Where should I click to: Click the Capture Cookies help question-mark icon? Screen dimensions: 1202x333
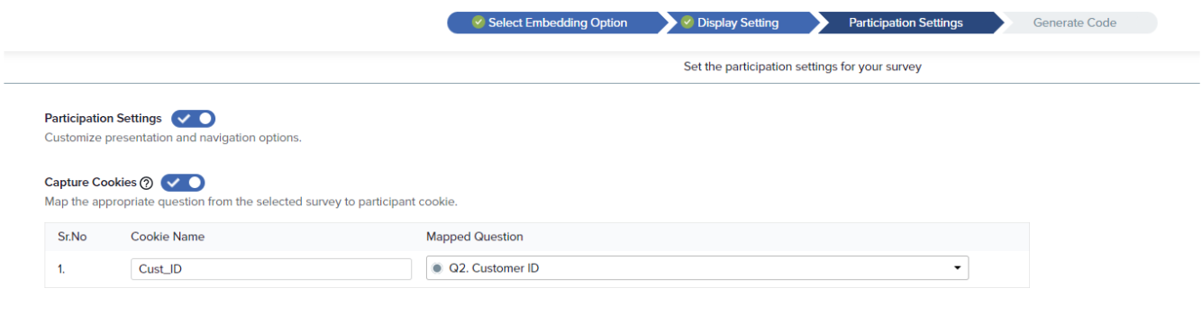[x=146, y=183]
